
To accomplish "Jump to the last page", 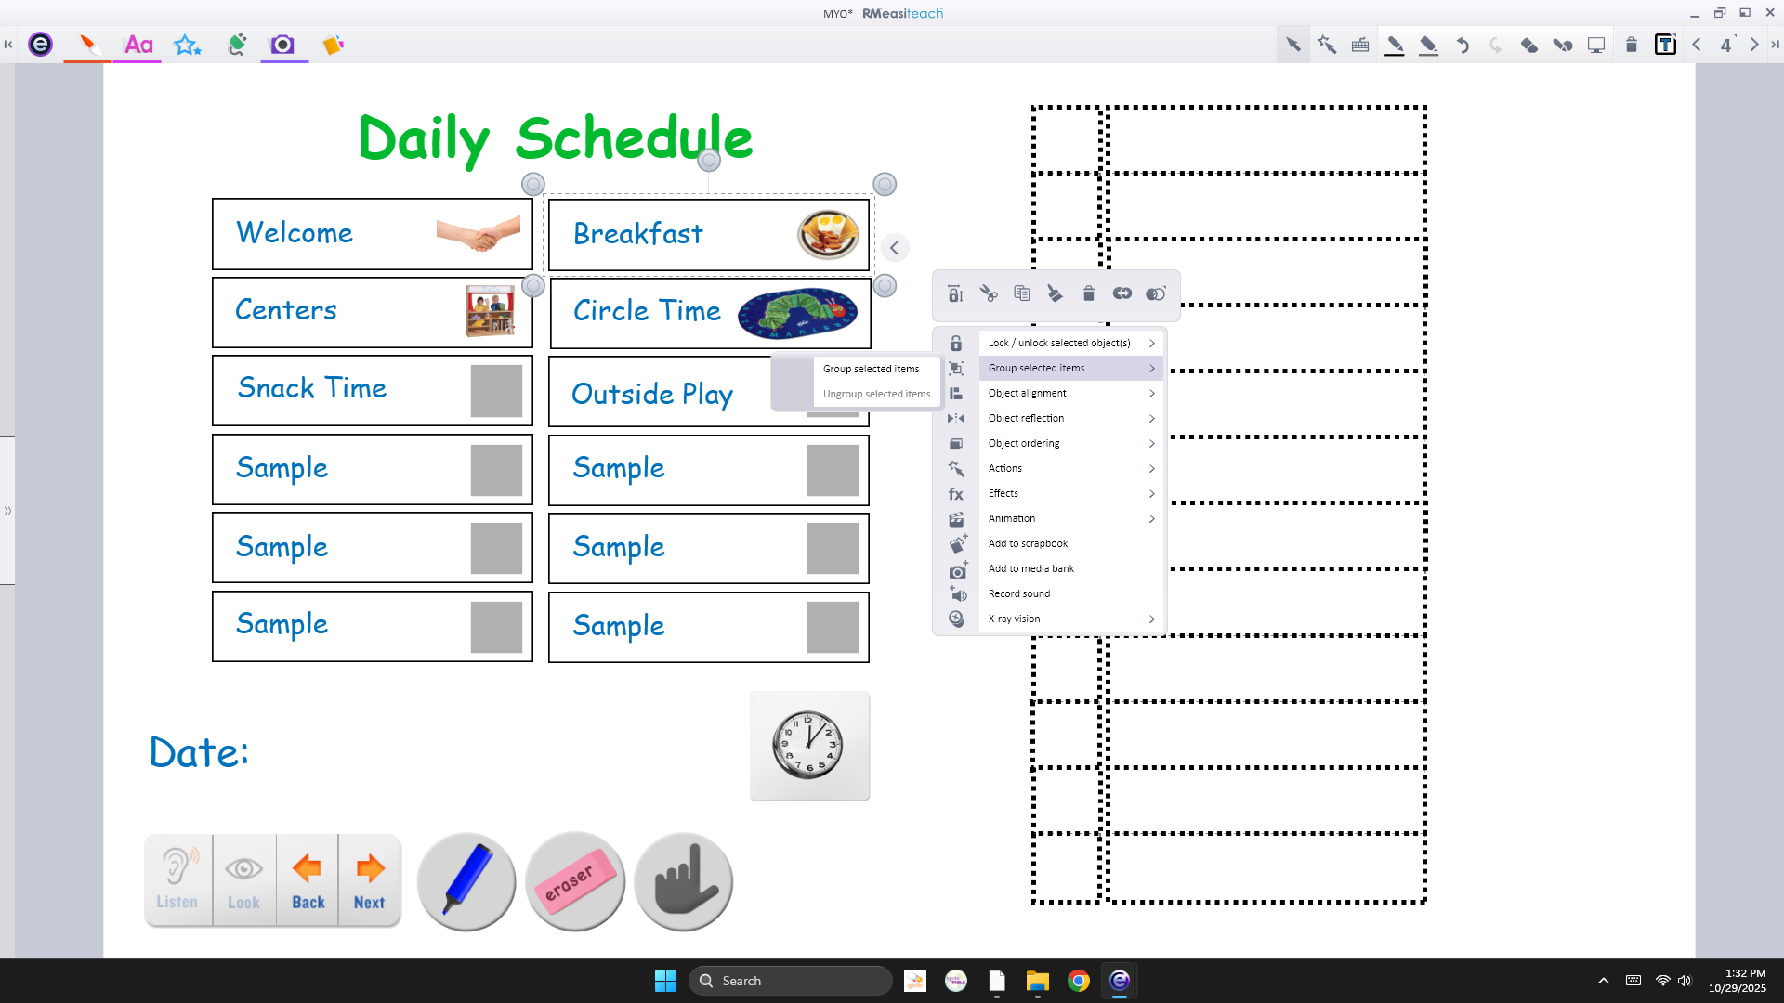I will [x=1775, y=44].
